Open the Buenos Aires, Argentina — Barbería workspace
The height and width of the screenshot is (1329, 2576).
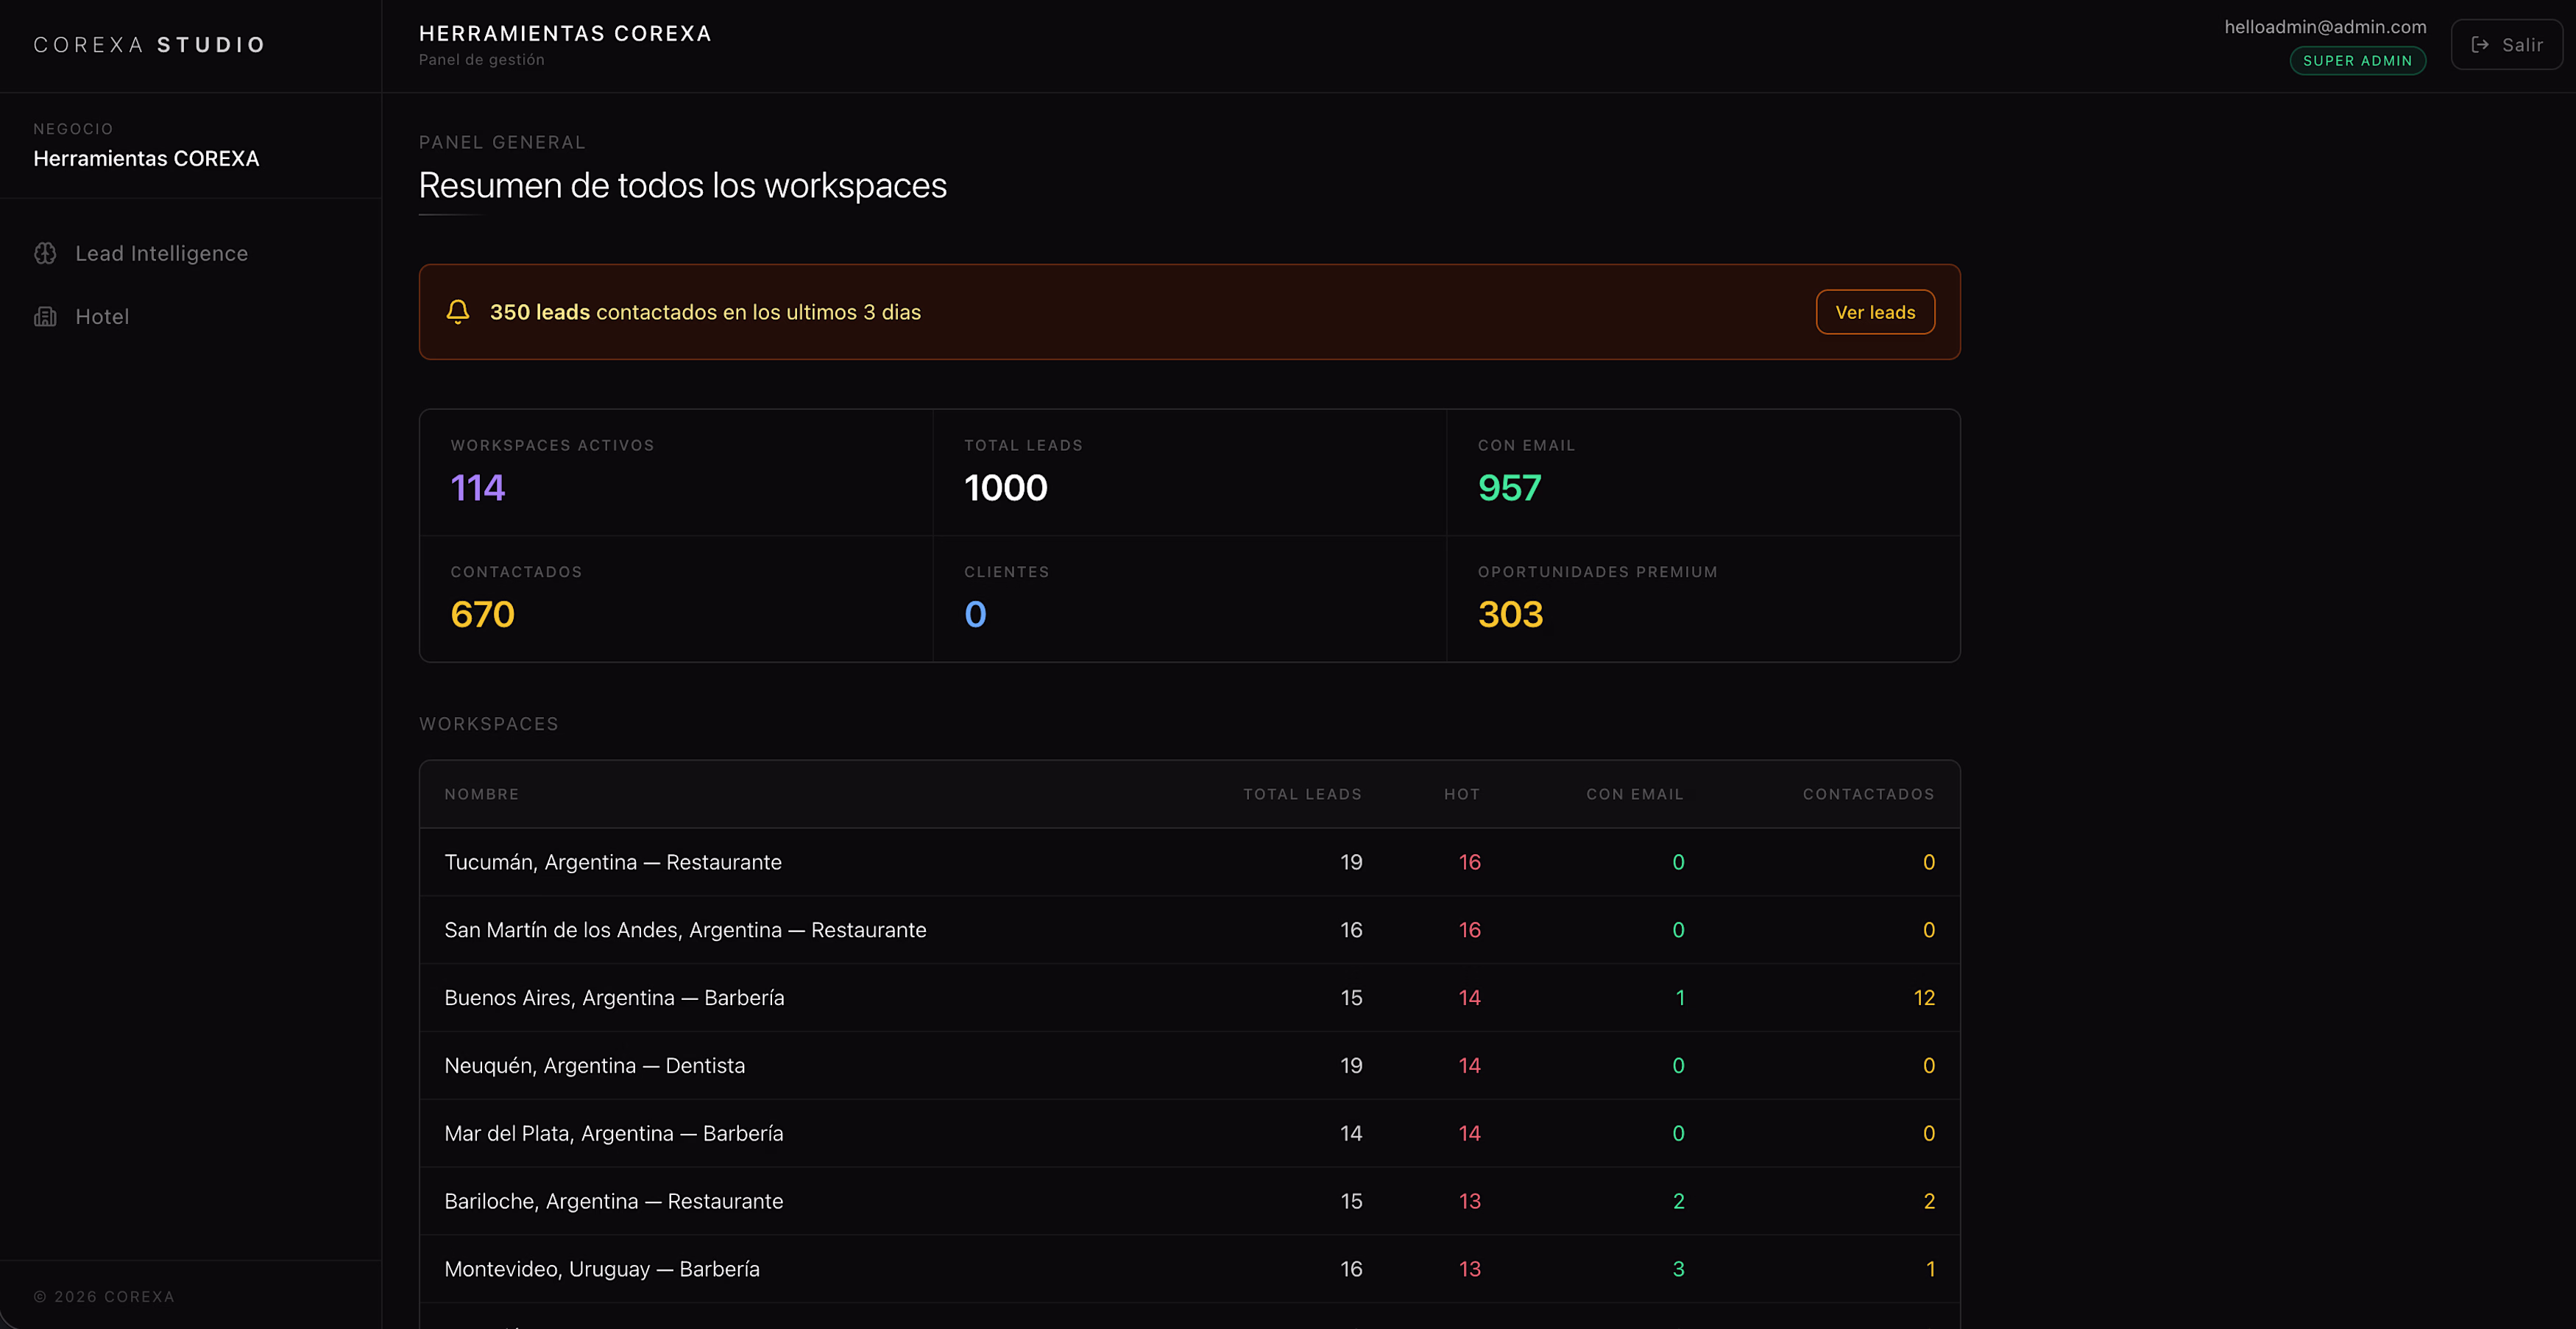(x=614, y=998)
